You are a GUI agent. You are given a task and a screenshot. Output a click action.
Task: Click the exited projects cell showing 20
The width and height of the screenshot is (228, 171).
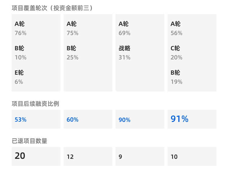20,156
